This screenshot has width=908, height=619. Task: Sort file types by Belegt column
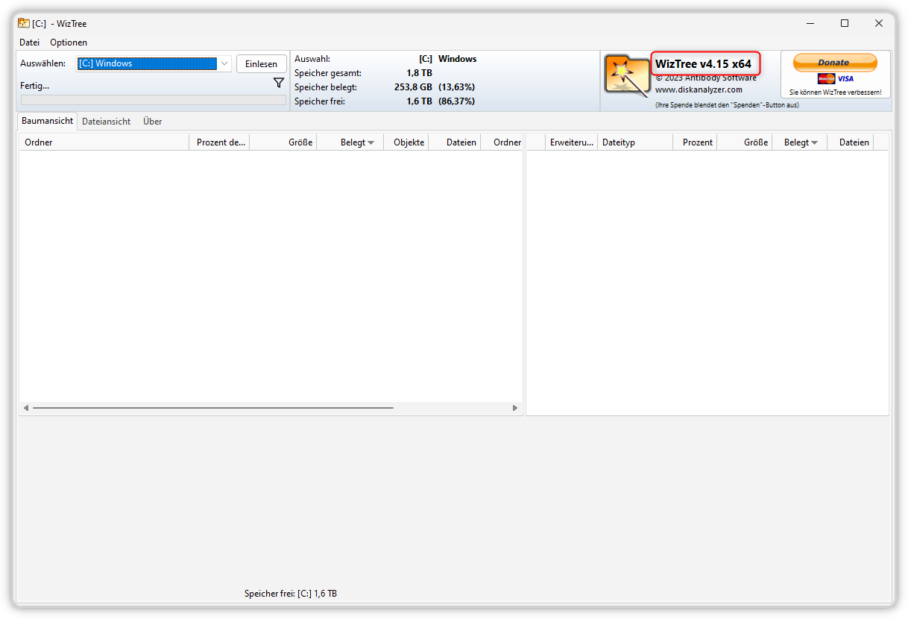800,142
